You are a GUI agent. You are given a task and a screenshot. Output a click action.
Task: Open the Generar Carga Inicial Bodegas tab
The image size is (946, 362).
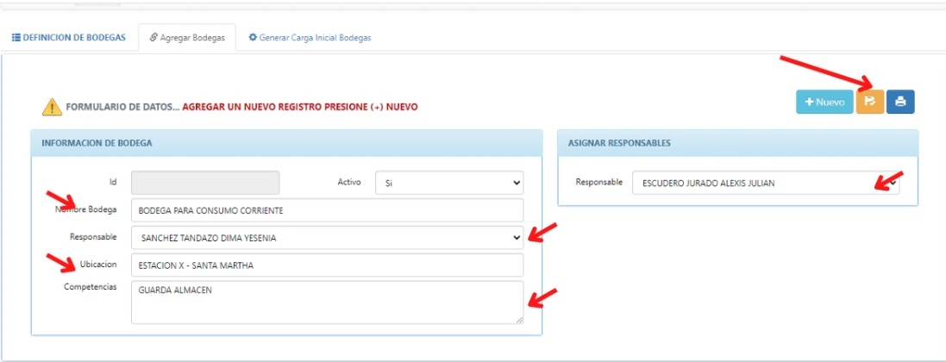point(310,37)
